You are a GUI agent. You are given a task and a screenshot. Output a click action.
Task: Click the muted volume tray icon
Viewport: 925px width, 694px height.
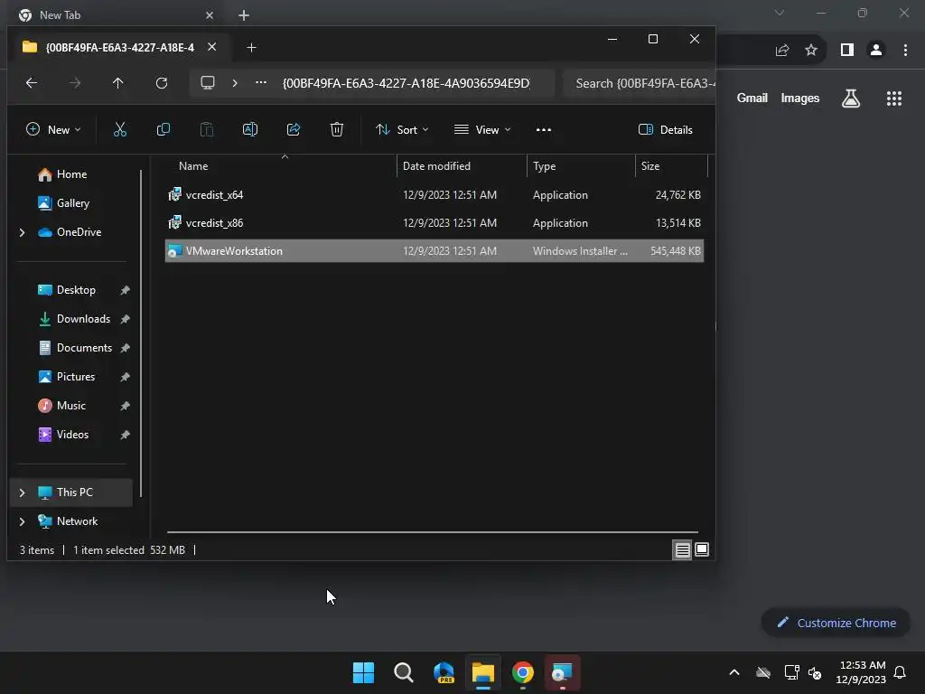coord(815,672)
